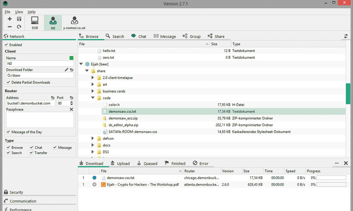Open the Upload transfer tab
The image size is (353, 211).
tap(120, 163)
